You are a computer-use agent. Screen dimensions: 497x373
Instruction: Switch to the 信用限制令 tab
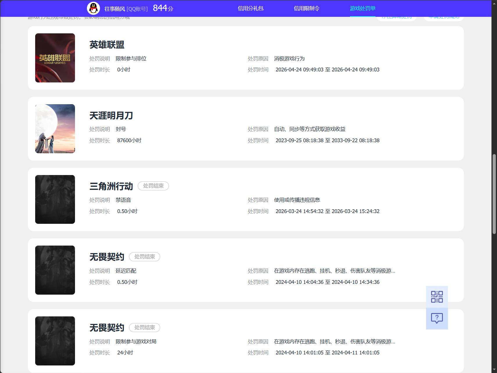[307, 8]
